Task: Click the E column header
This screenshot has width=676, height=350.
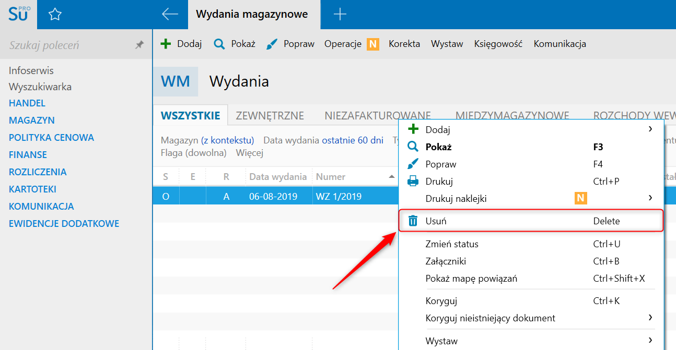Action: click(x=193, y=177)
